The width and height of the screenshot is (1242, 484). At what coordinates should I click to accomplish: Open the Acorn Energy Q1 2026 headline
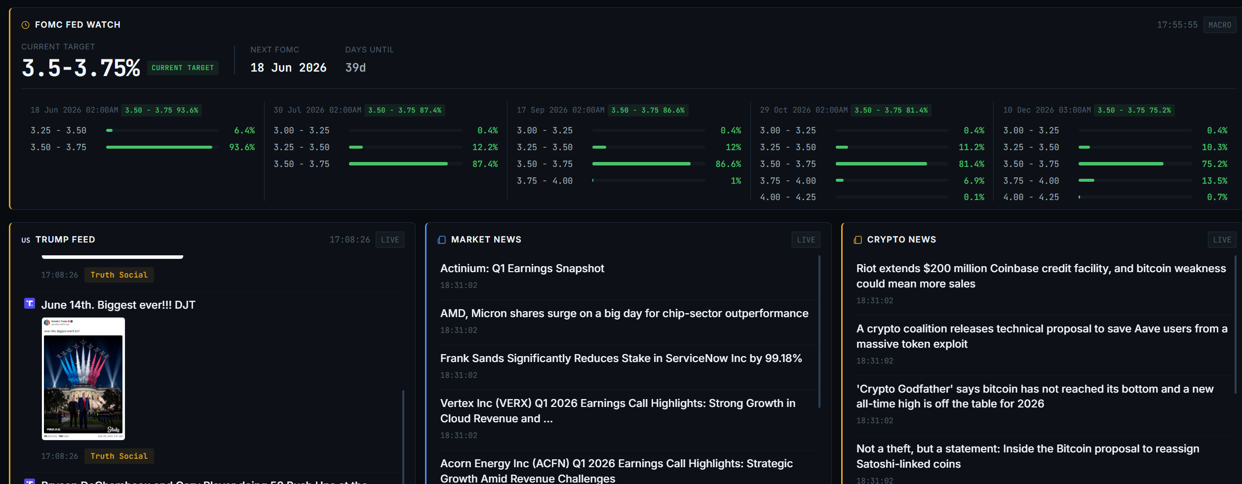[x=617, y=471]
